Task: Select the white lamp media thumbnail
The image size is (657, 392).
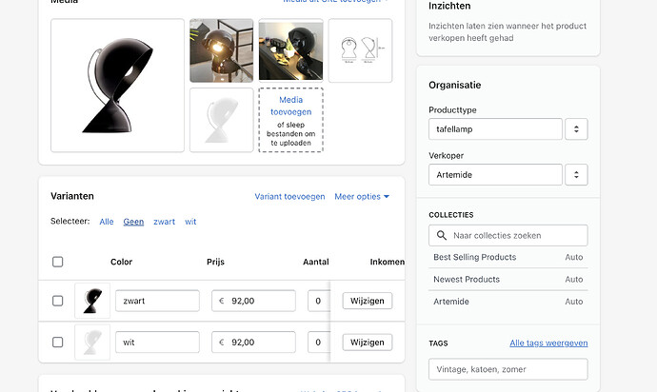Action: coord(221,120)
